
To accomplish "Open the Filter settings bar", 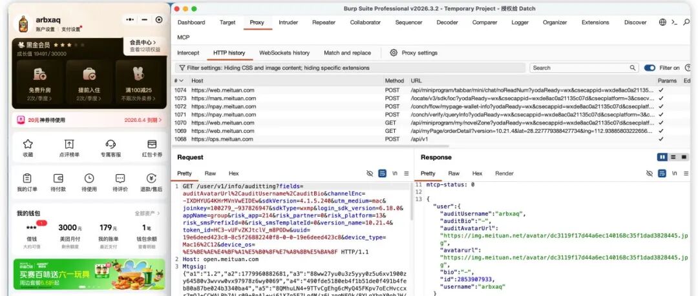I will click(350, 68).
